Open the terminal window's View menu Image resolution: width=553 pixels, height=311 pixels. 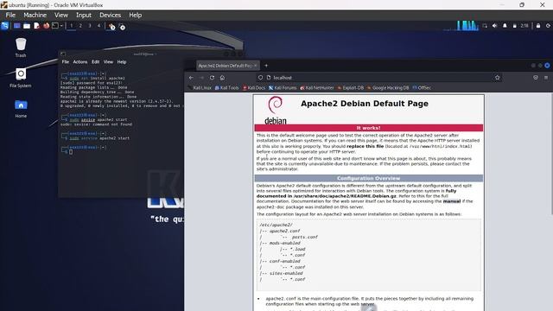coord(108,61)
